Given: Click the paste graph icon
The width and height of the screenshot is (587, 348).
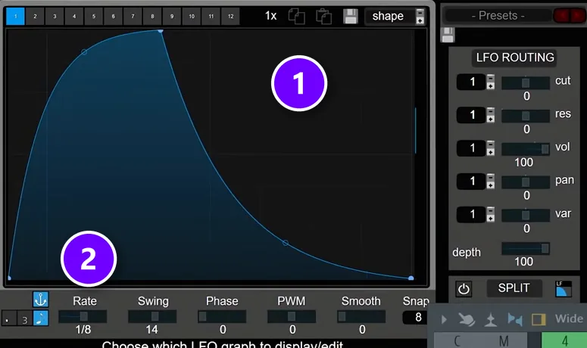Looking at the screenshot, I should click(324, 17).
